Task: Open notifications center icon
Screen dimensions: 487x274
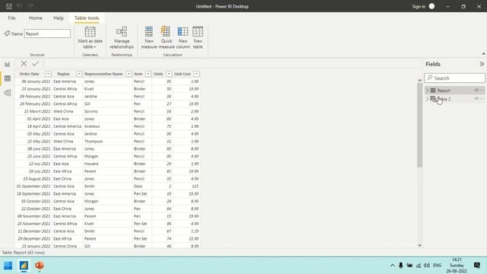Action: 477,266
